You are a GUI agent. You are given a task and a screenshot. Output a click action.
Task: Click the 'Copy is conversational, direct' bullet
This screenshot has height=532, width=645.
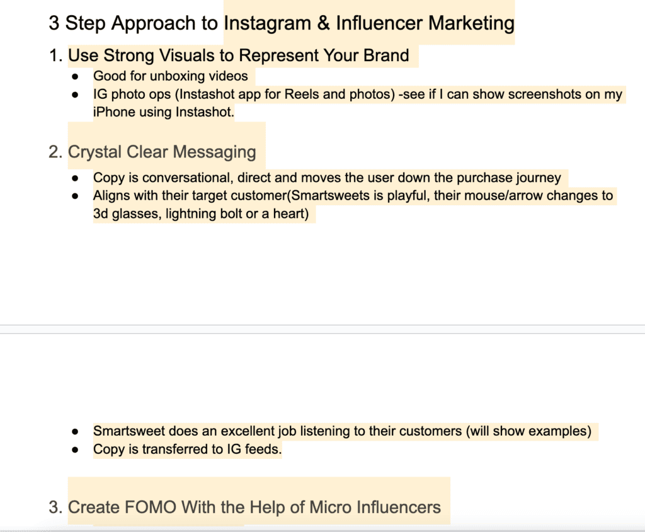point(327,178)
